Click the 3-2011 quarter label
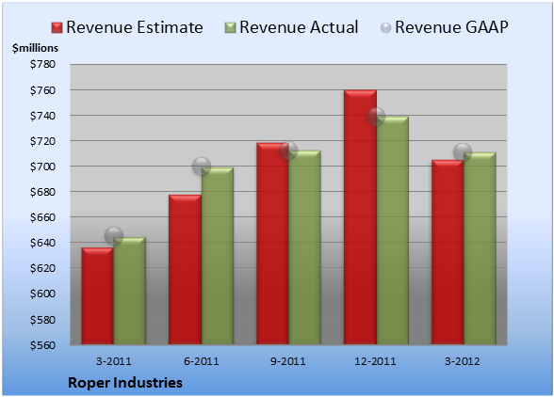The width and height of the screenshot is (554, 397). point(114,361)
